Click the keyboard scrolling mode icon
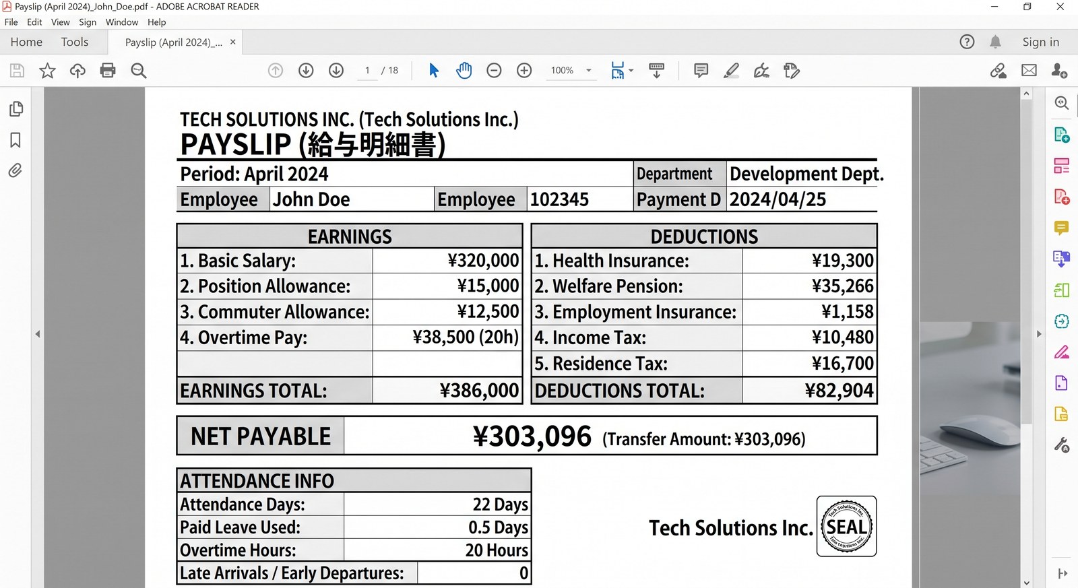Image resolution: width=1078 pixels, height=588 pixels. tap(656, 70)
